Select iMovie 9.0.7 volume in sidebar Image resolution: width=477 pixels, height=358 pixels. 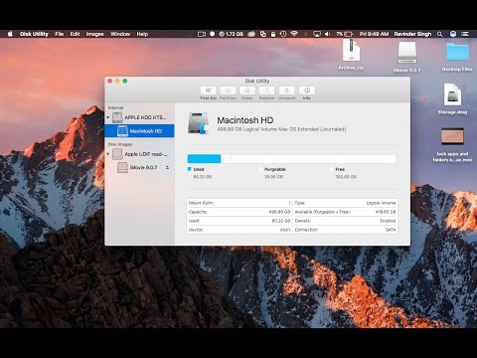139,167
